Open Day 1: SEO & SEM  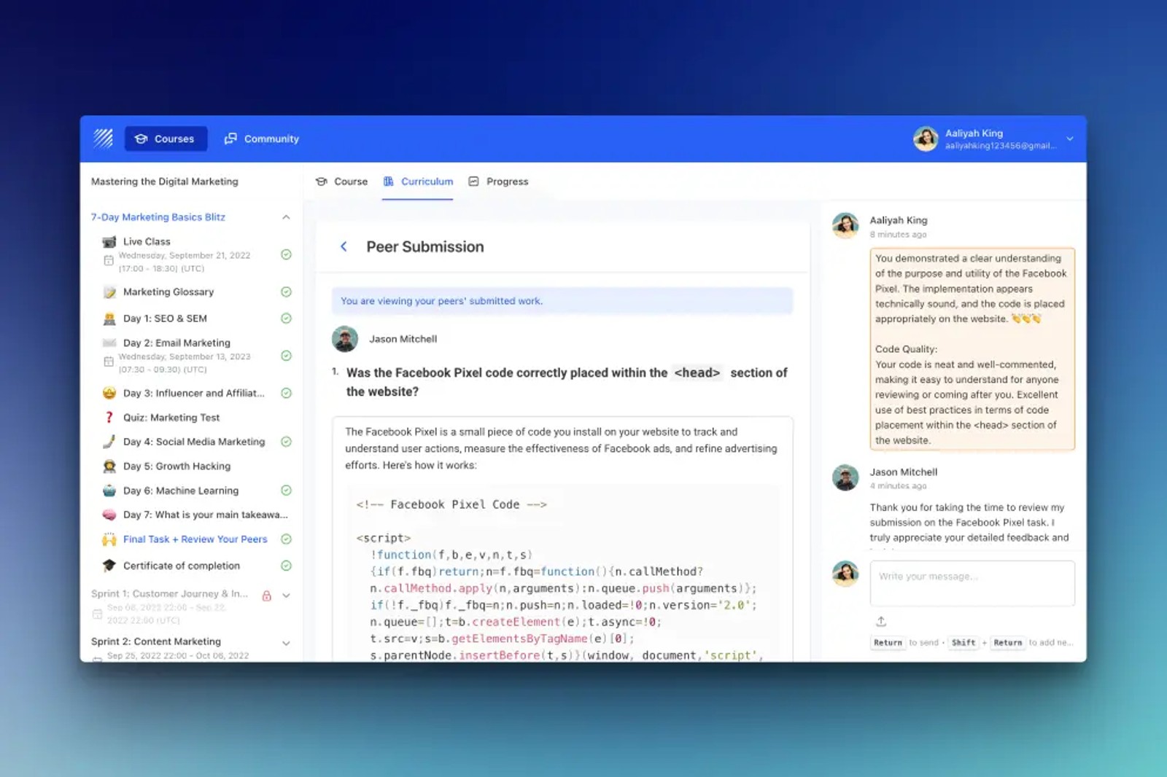pyautogui.click(x=165, y=319)
